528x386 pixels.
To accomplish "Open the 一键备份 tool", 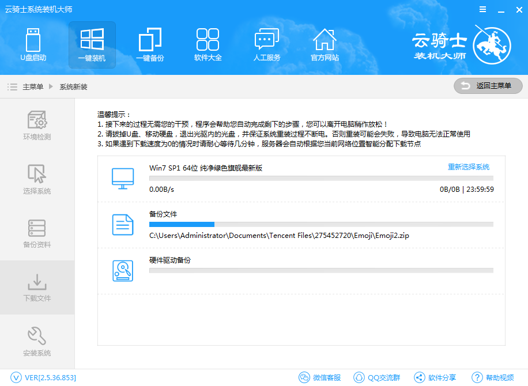I will 150,45.
